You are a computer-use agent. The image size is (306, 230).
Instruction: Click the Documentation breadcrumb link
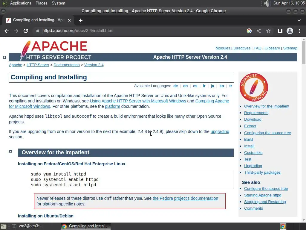[67, 65]
